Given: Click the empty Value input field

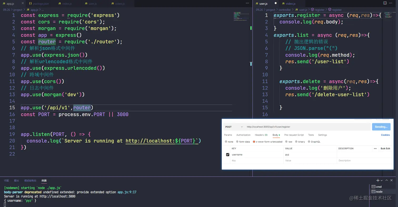Looking at the screenshot, I should point(310,161).
